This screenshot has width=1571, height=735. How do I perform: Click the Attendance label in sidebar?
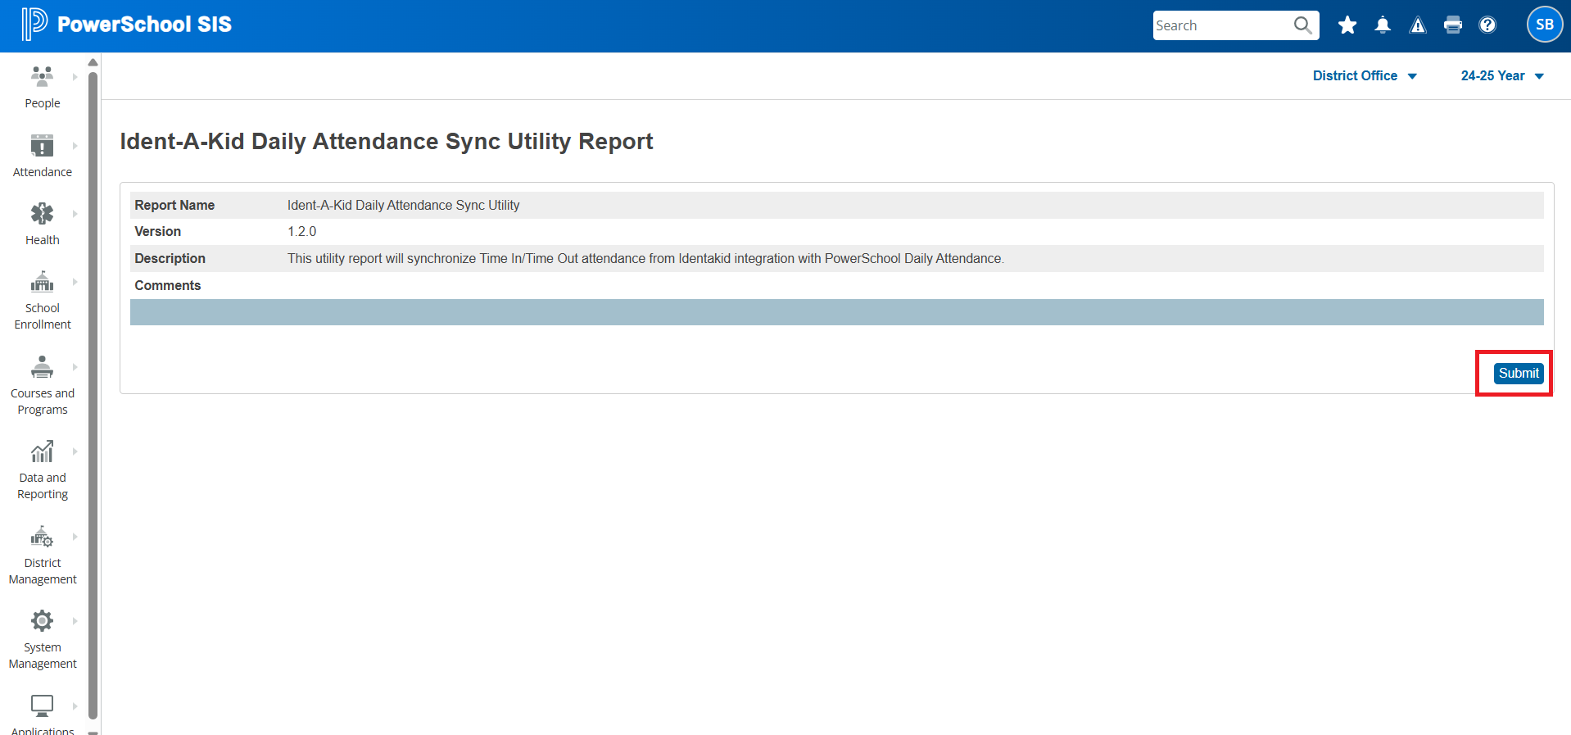(x=43, y=172)
